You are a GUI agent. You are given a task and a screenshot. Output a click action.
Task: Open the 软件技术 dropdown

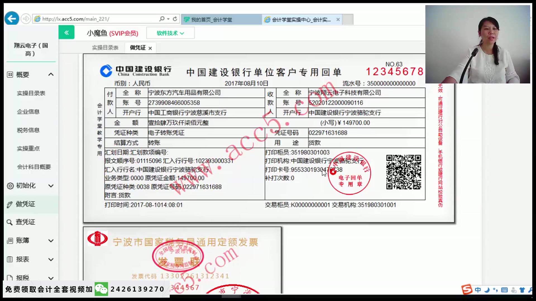coord(170,33)
